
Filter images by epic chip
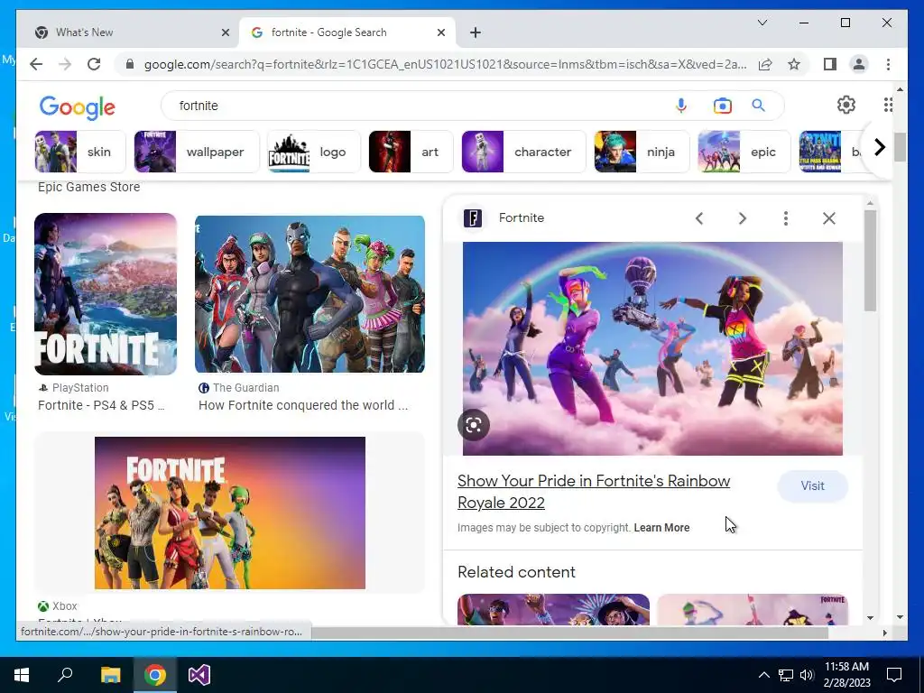coord(744,152)
